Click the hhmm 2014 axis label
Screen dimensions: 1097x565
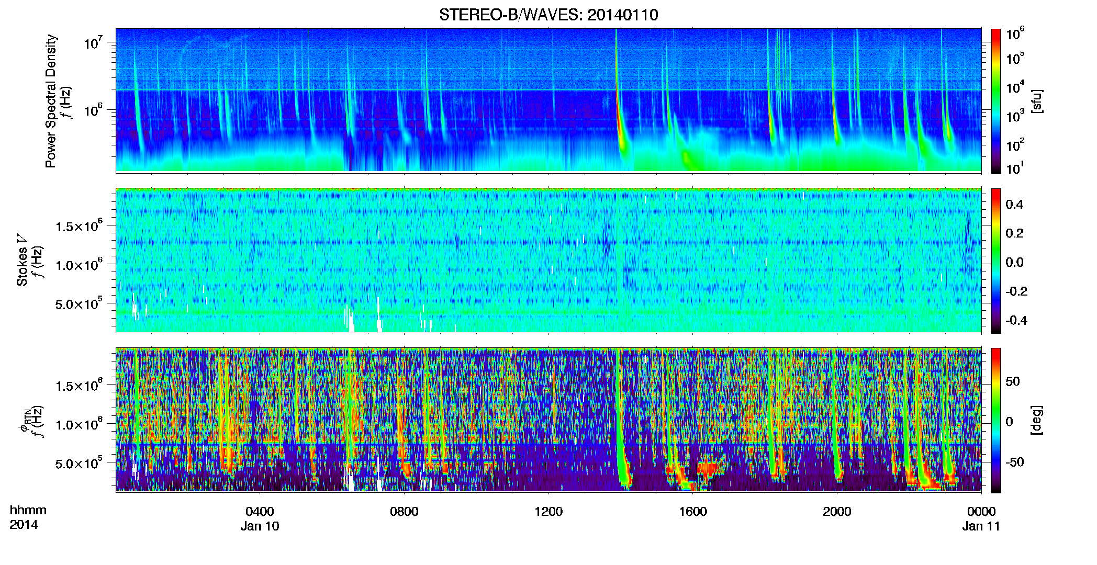pyautogui.click(x=28, y=517)
